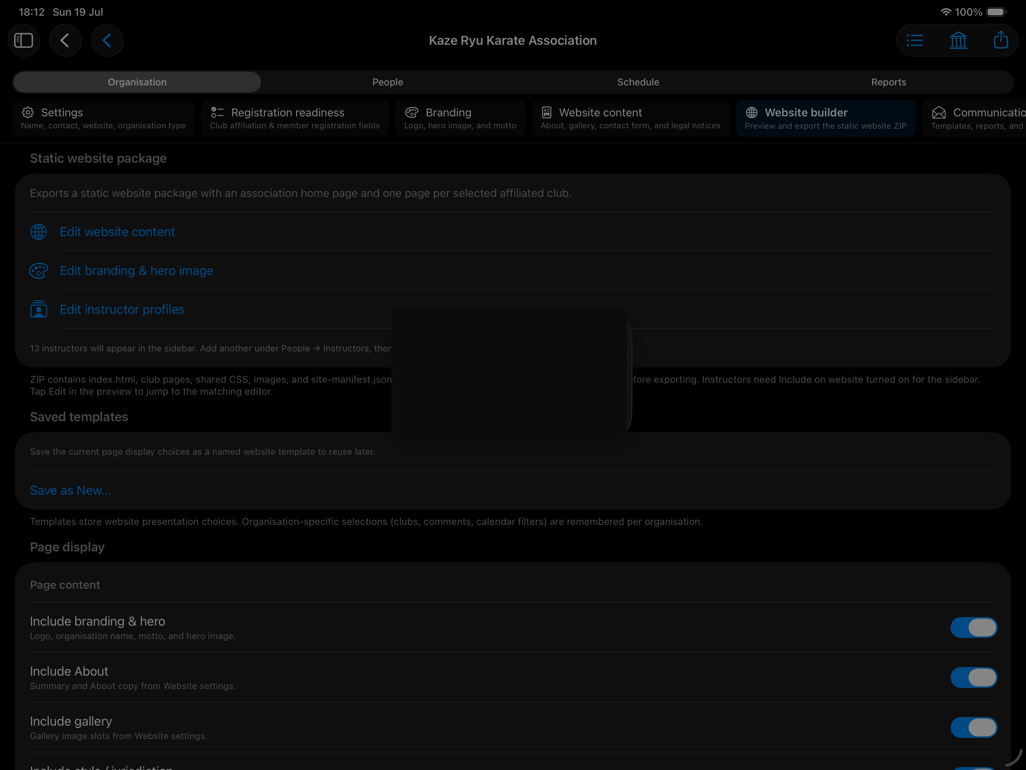Tap the grey back chevron button
The image size is (1026, 770).
pos(65,40)
